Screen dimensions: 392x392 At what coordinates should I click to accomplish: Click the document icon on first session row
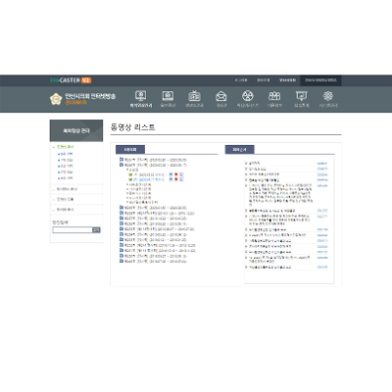pos(181,174)
